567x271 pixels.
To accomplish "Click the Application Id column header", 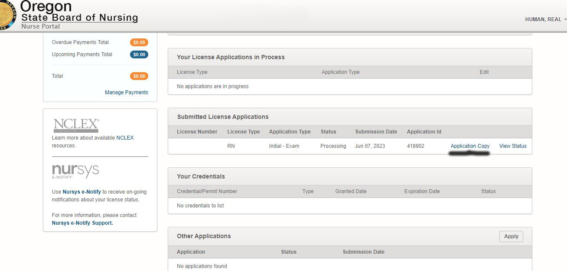I will tap(424, 132).
